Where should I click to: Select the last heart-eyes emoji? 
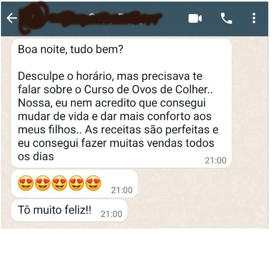(x=93, y=183)
